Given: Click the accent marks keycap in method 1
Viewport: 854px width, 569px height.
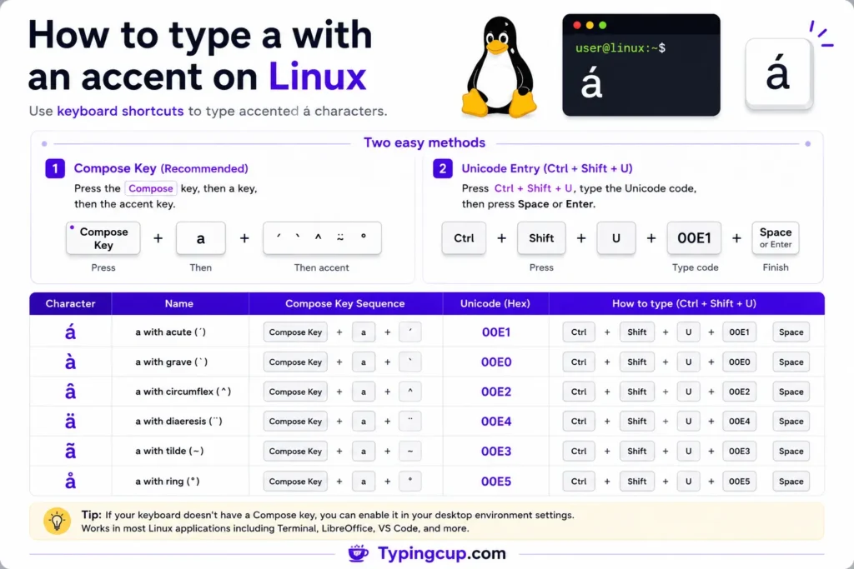Looking at the screenshot, I should 322,238.
